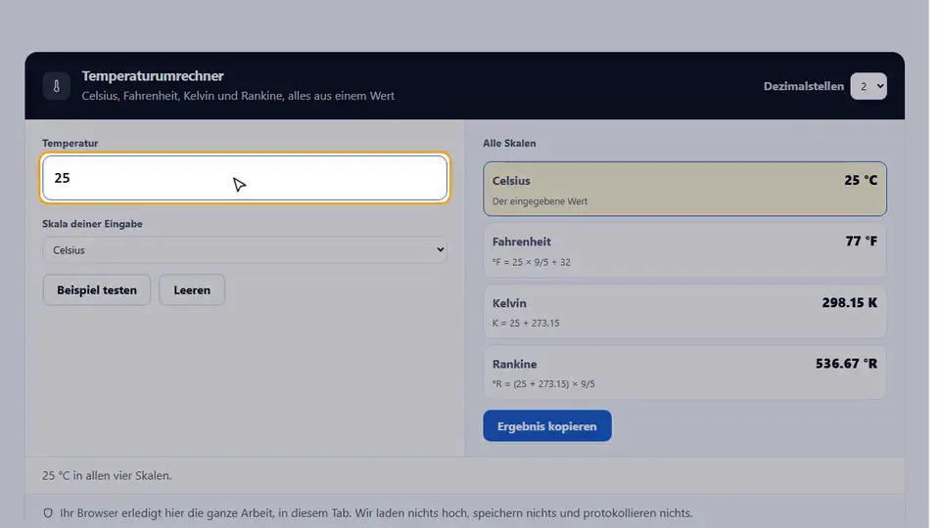This screenshot has width=940, height=528.
Task: Click the formula °R = (25 + 273.15) × 9/5
Action: point(543,384)
